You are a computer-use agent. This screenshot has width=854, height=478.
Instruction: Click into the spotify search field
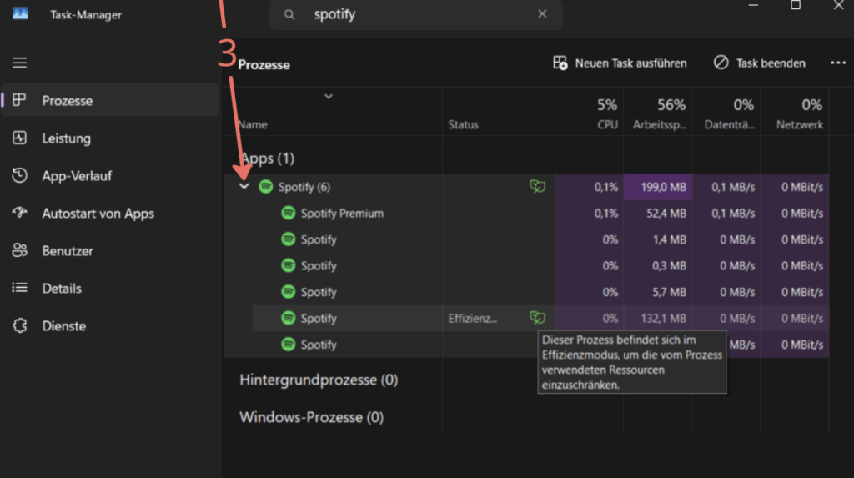(x=416, y=15)
